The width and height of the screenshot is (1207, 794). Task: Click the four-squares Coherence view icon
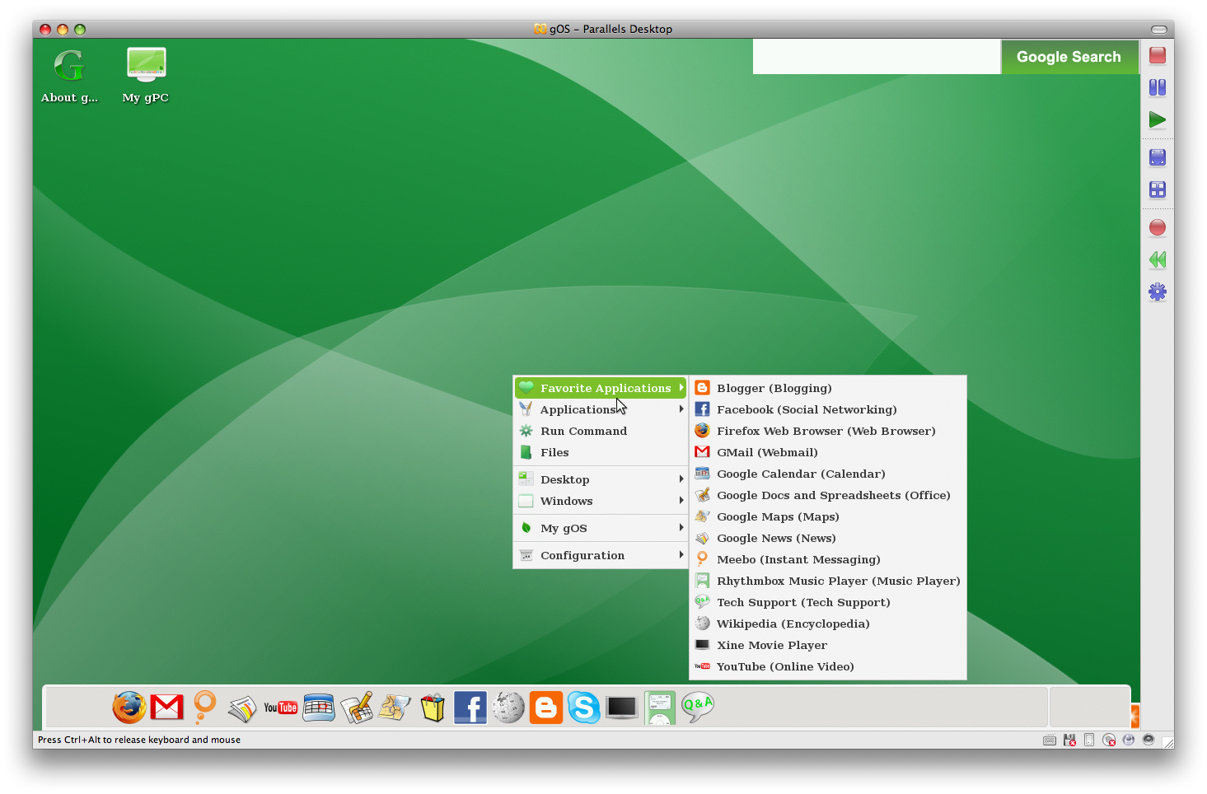pyautogui.click(x=1158, y=189)
